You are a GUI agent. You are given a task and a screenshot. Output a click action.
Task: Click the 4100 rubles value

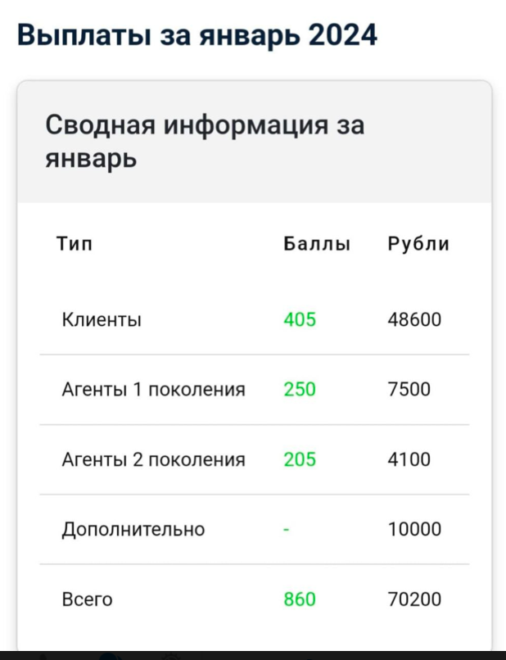(x=408, y=459)
